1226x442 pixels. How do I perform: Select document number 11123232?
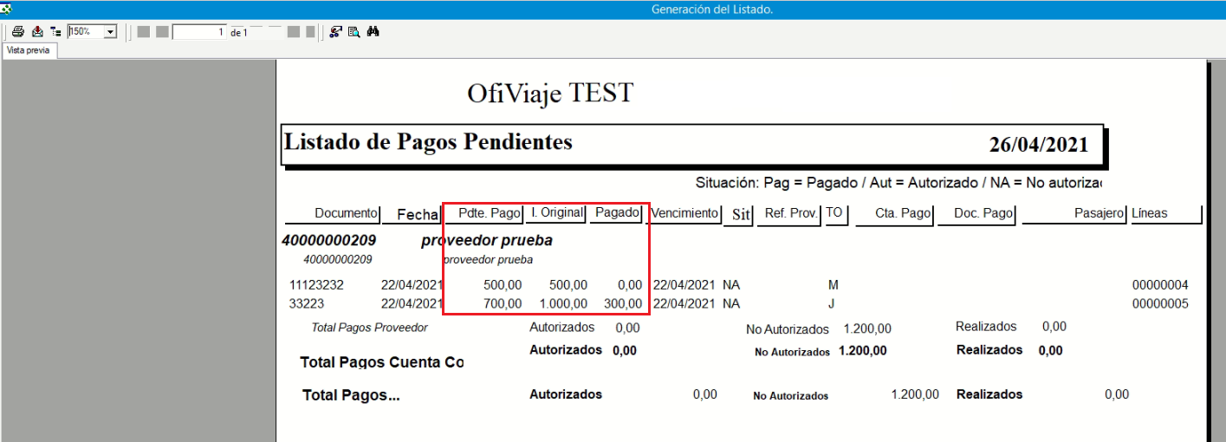click(317, 285)
